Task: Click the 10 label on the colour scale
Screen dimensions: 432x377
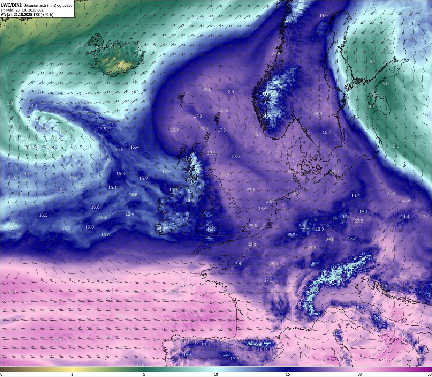Action: (216, 374)
